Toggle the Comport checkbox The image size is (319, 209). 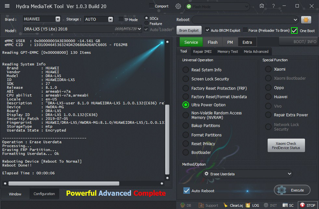click(x=151, y=6)
